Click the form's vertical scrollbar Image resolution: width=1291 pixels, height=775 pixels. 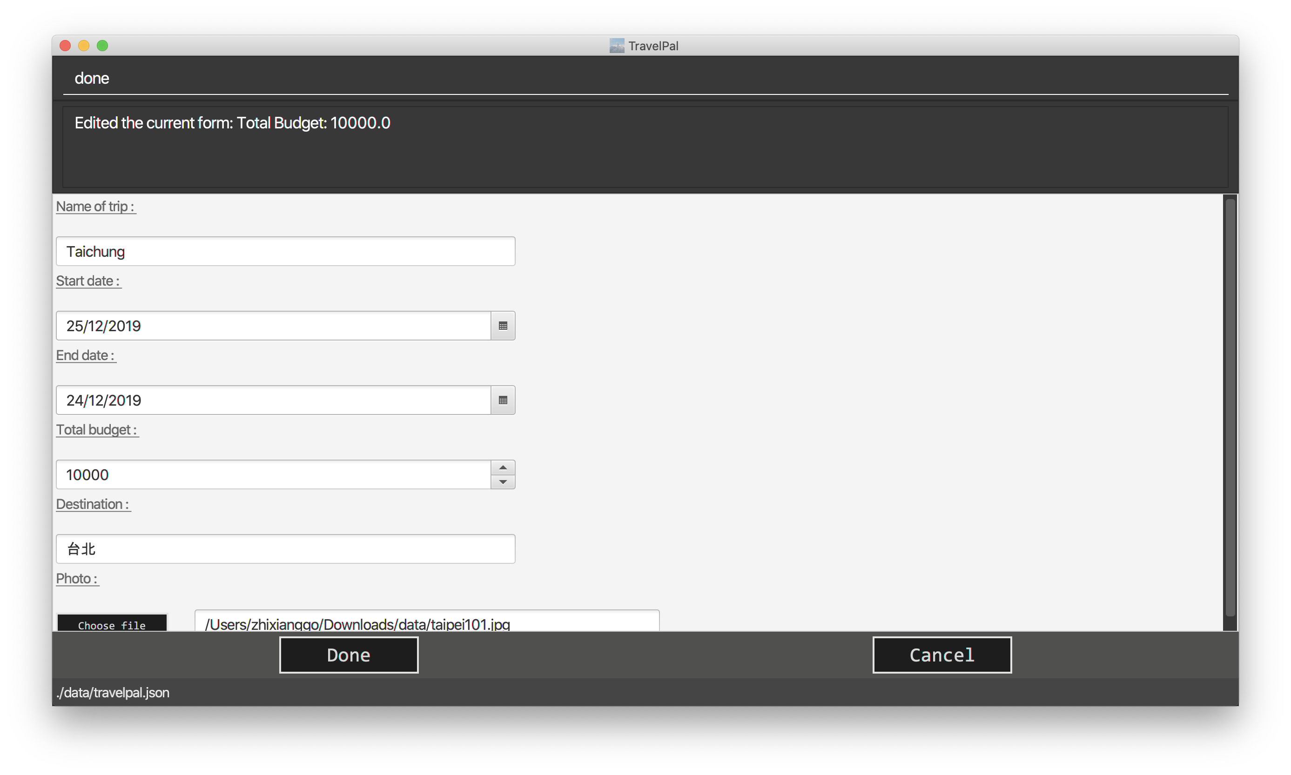pos(1230,408)
